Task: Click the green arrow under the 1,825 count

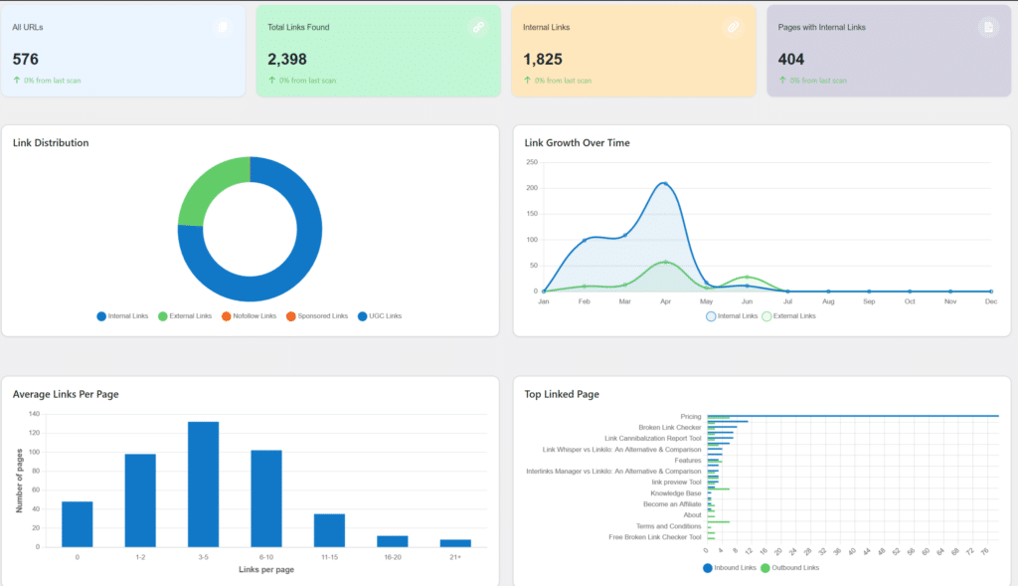Action: pos(528,80)
